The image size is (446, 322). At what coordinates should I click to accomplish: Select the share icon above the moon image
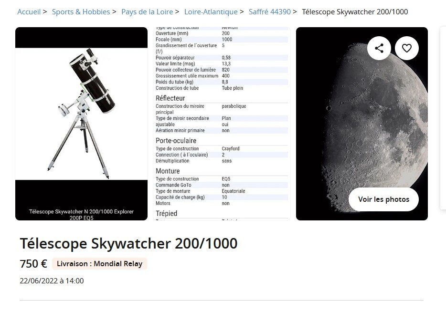379,48
